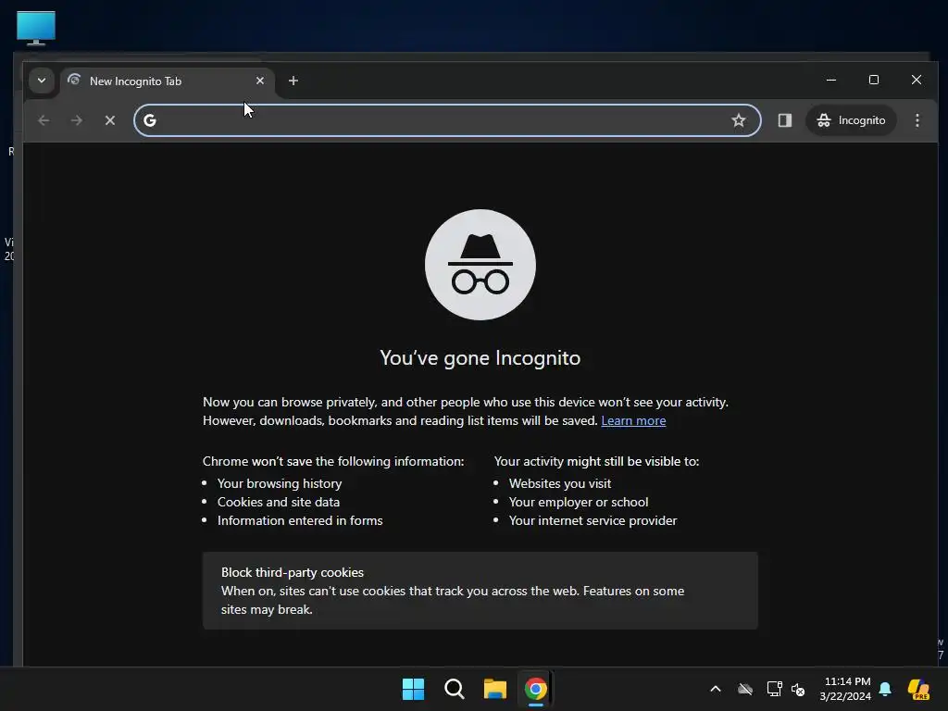Open the muted volume tray icon
The image size is (948, 711).
coord(798,689)
